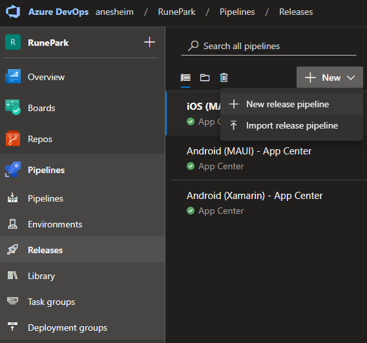Screen dimensions: 367x343
Task: Click App Center stage under Android (MAUI)
Action: (221, 167)
